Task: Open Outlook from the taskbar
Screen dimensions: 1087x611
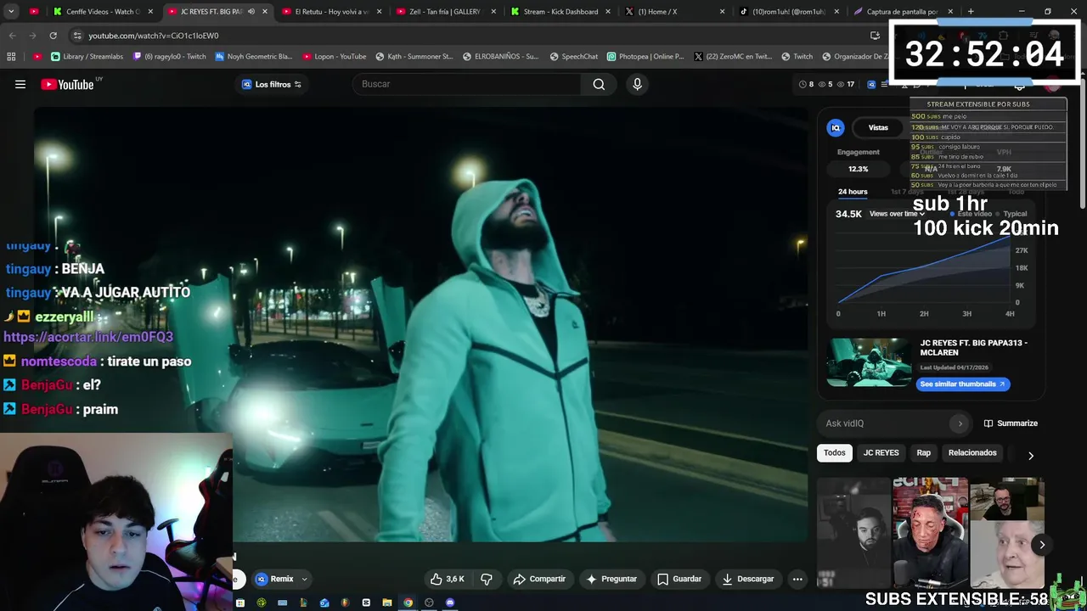Action: pyautogui.click(x=324, y=603)
